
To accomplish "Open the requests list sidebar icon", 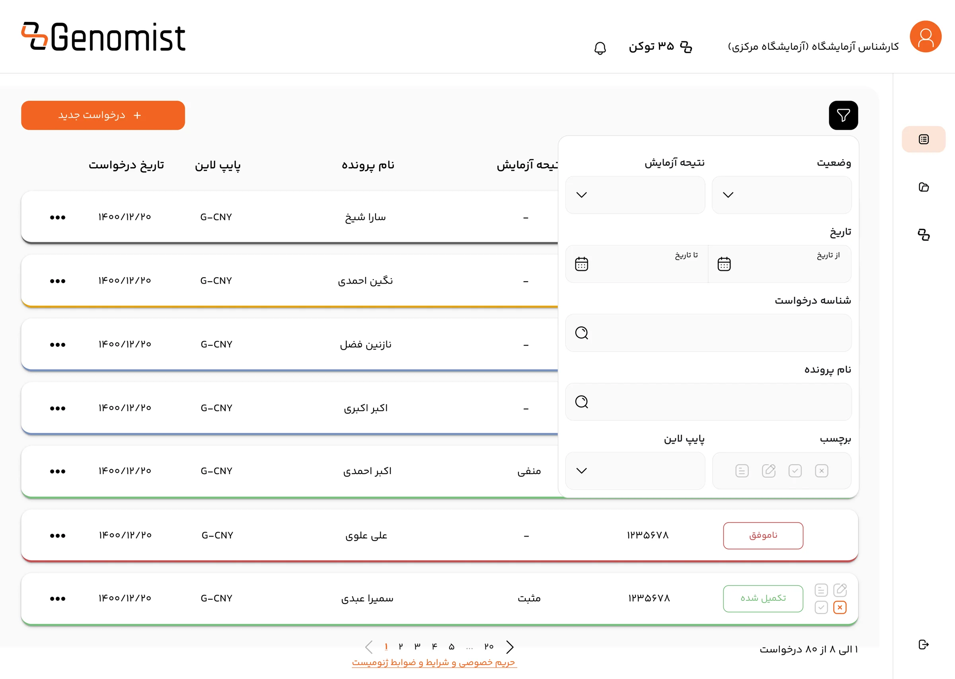I will click(923, 139).
